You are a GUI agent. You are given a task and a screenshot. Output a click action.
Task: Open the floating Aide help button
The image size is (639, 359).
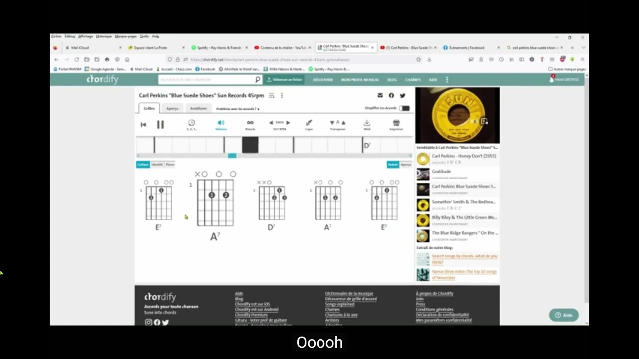click(564, 315)
